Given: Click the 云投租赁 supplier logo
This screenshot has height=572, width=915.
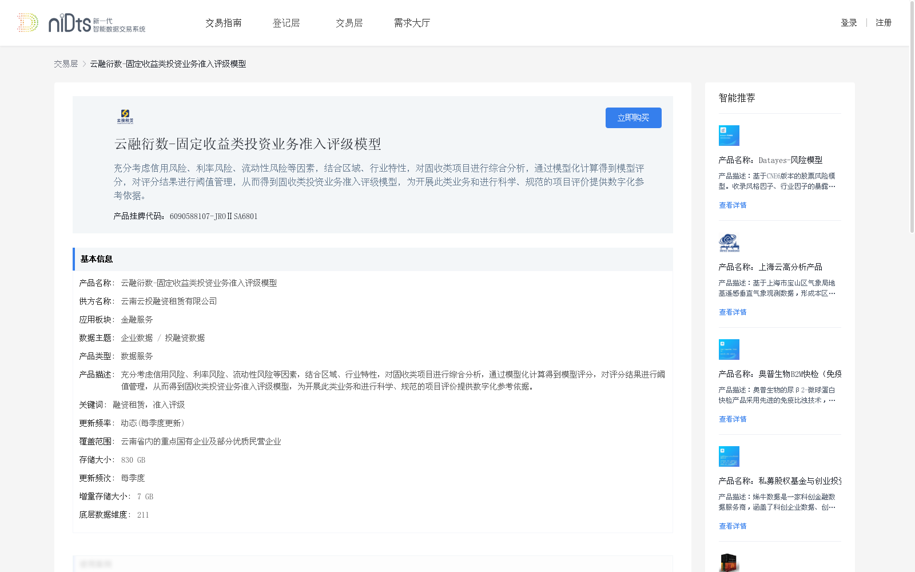Looking at the screenshot, I should [125, 117].
